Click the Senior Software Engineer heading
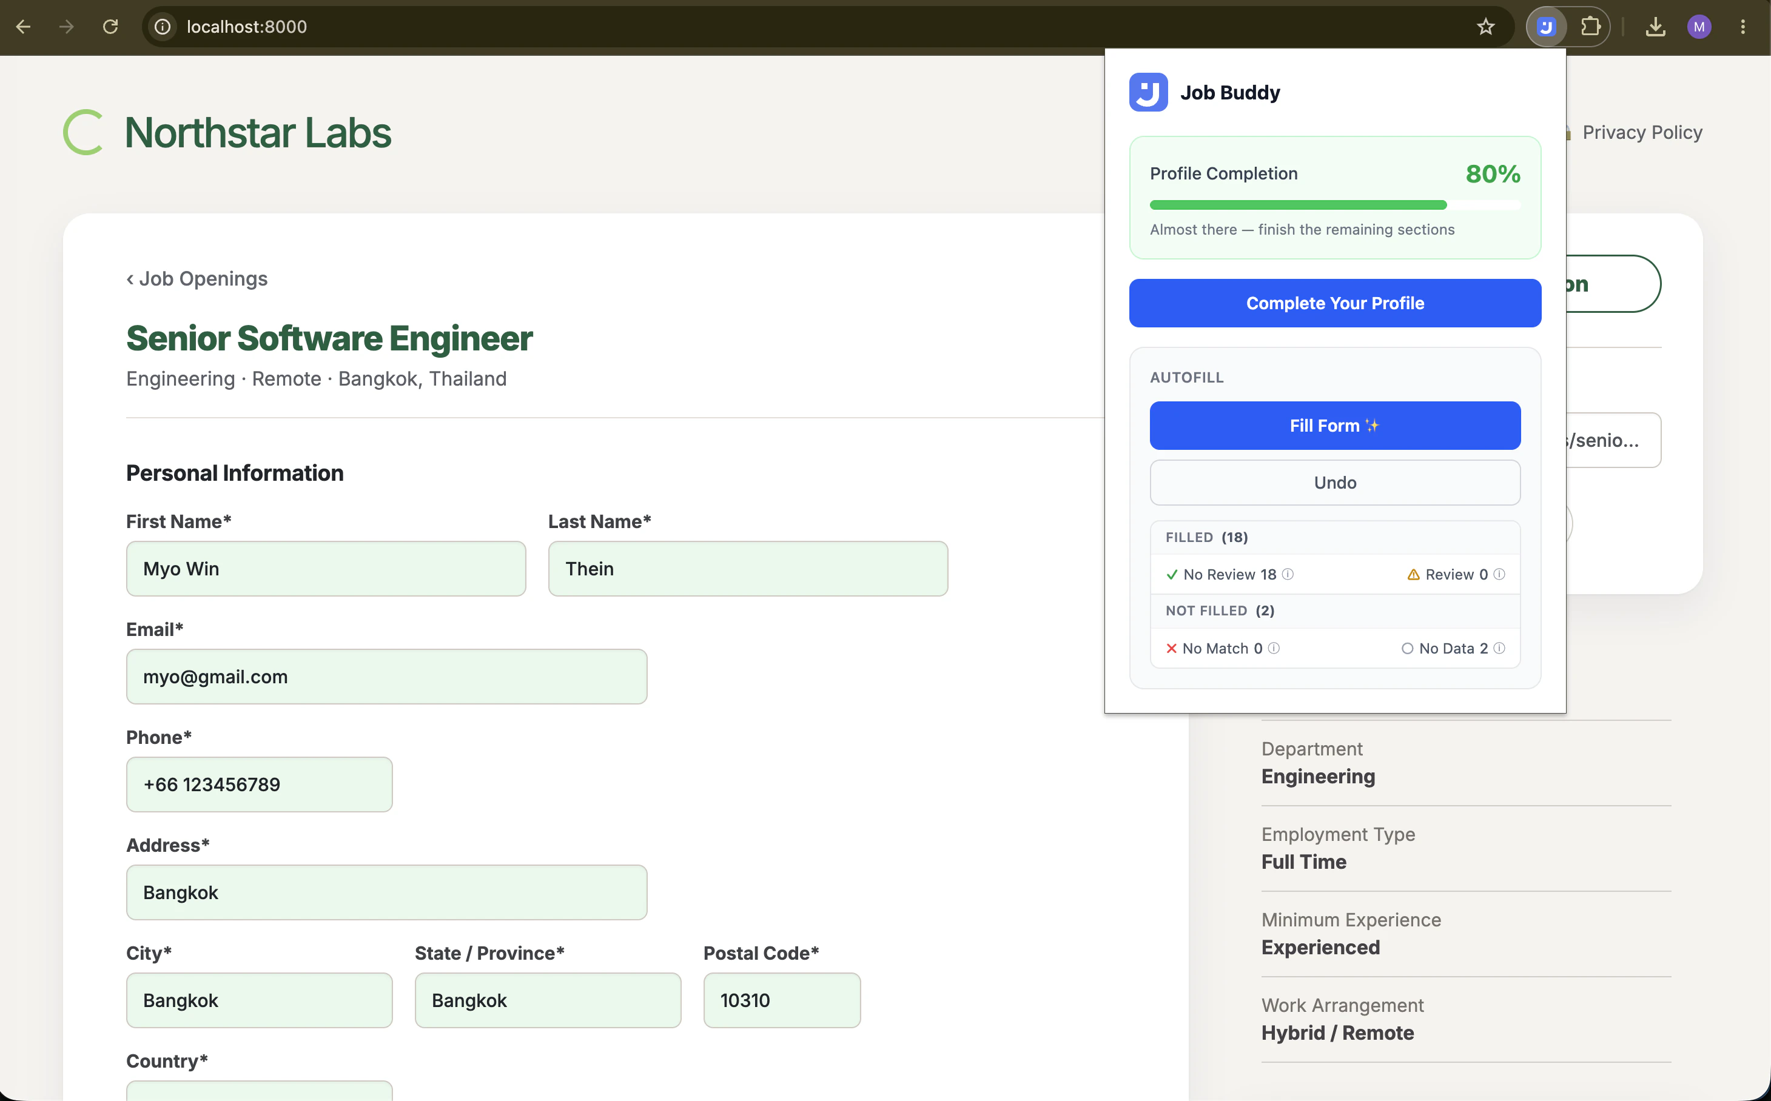The width and height of the screenshot is (1771, 1101). pyautogui.click(x=329, y=338)
